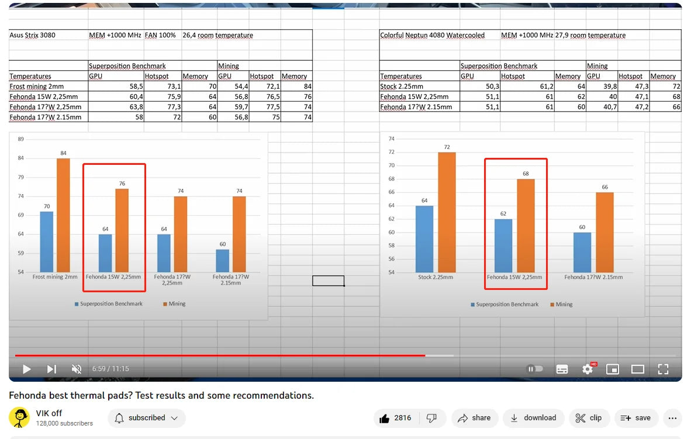The width and height of the screenshot is (684, 439).
Task: Open more actions three-dot menu
Action: (672, 418)
